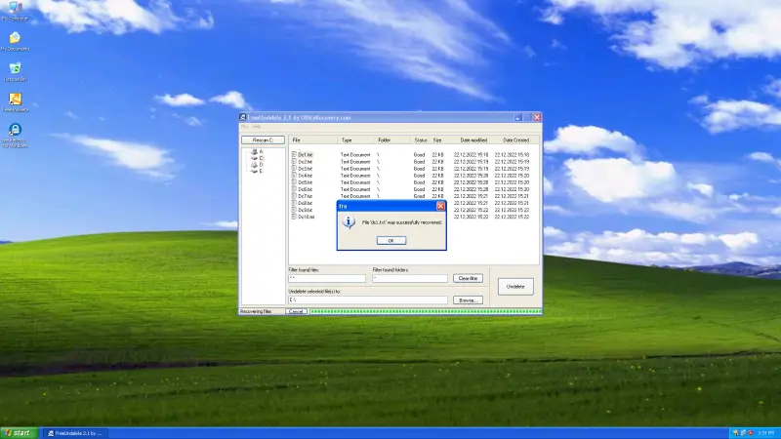
Task: Sort list by File column header
Action: pyautogui.click(x=313, y=140)
